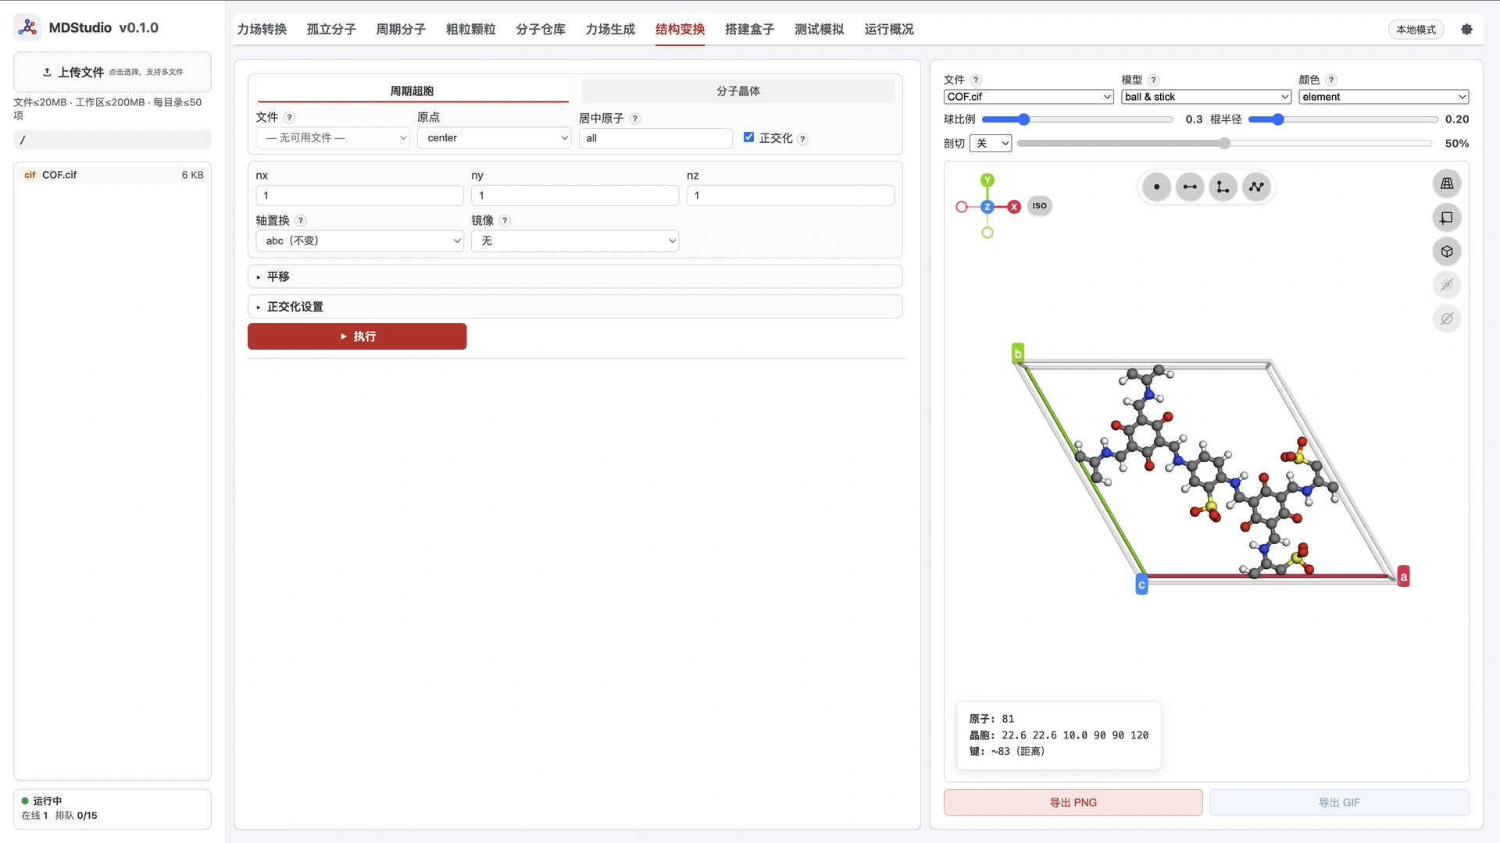Viewport: 1500px width, 843px height.
Task: Select the single-atom pick tool
Action: (x=1156, y=187)
